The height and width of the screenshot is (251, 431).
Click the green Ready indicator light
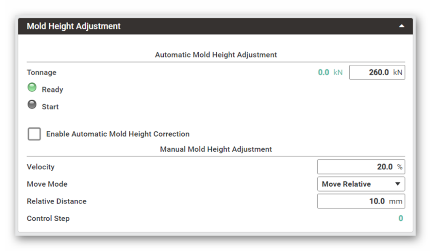click(x=32, y=87)
